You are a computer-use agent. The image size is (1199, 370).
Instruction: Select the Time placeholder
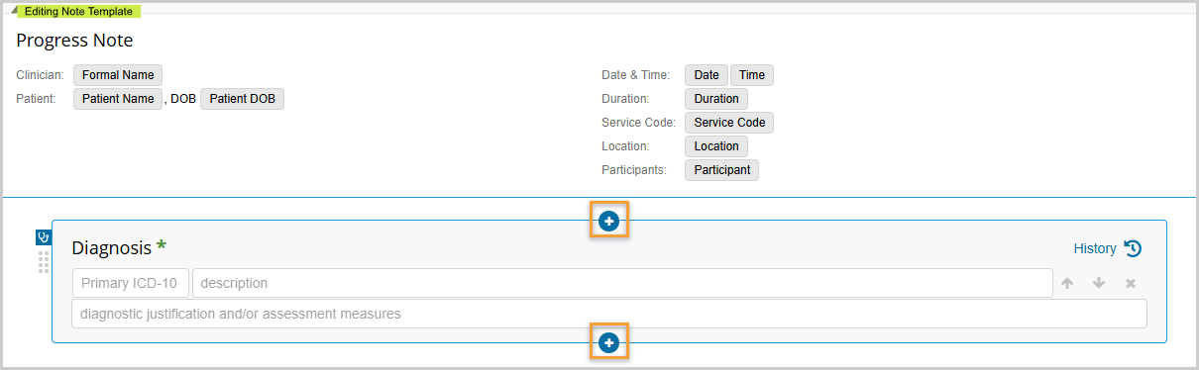click(752, 75)
